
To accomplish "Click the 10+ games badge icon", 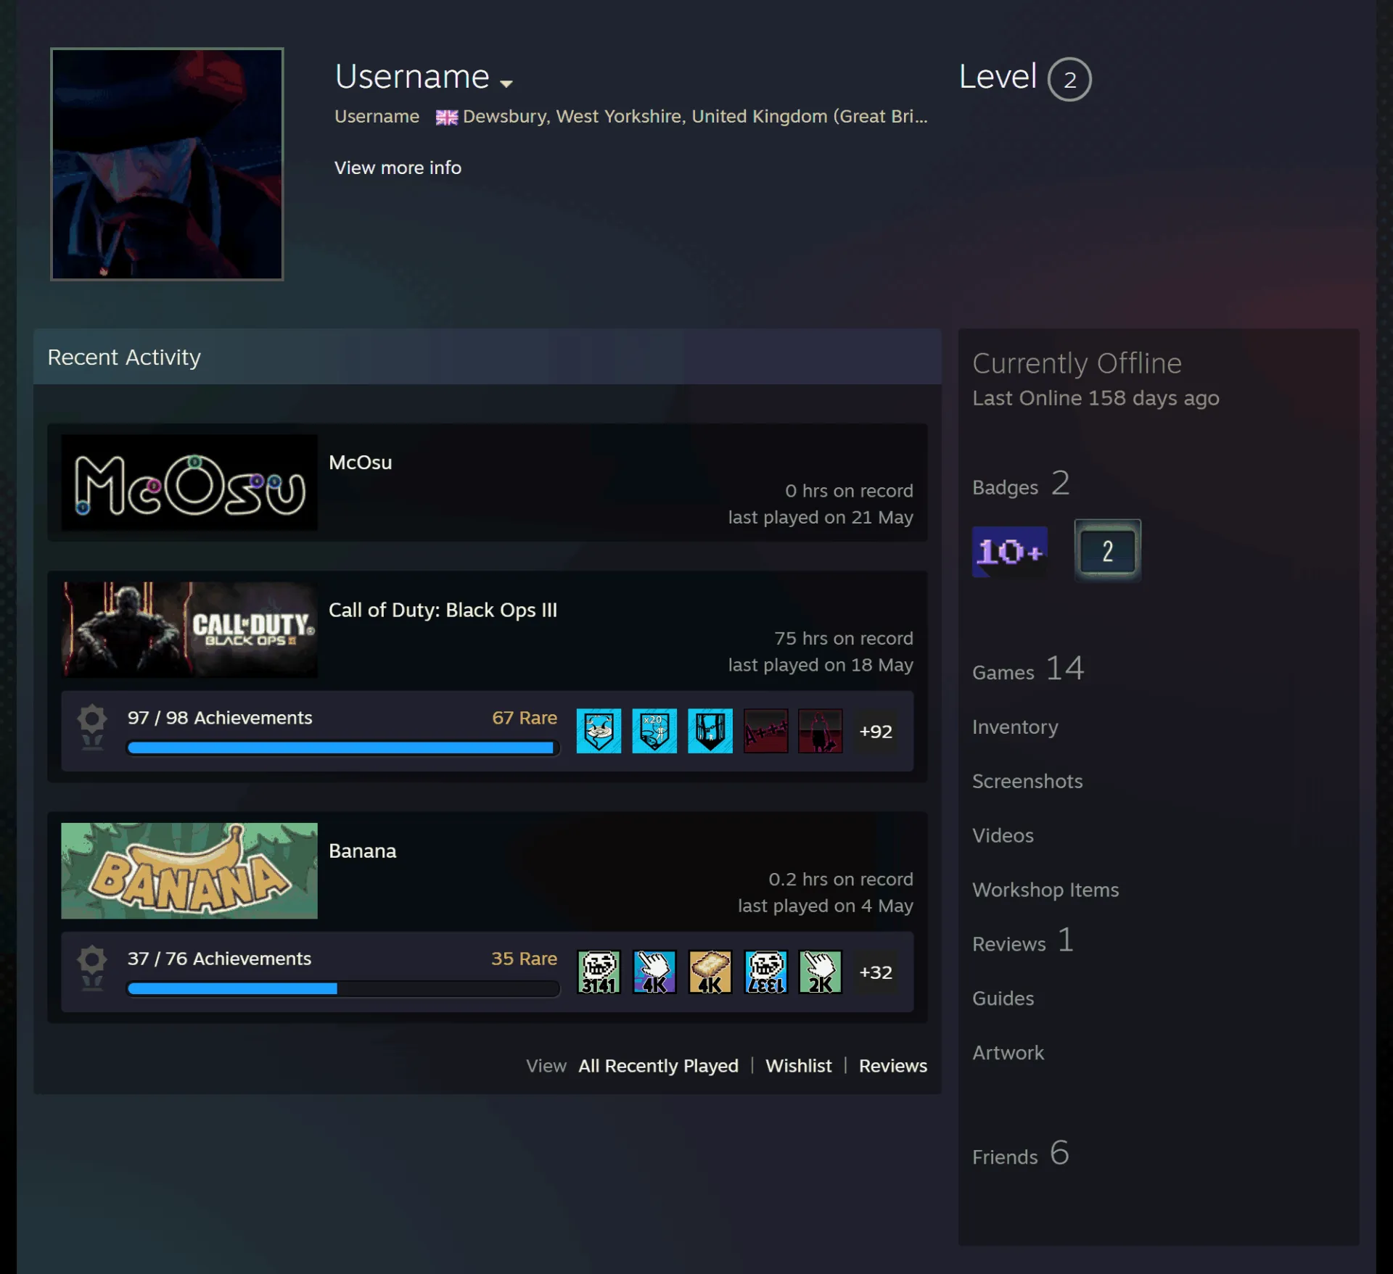I will point(1009,551).
